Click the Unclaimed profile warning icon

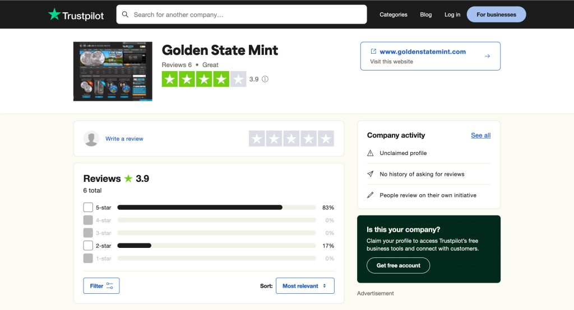pos(370,153)
